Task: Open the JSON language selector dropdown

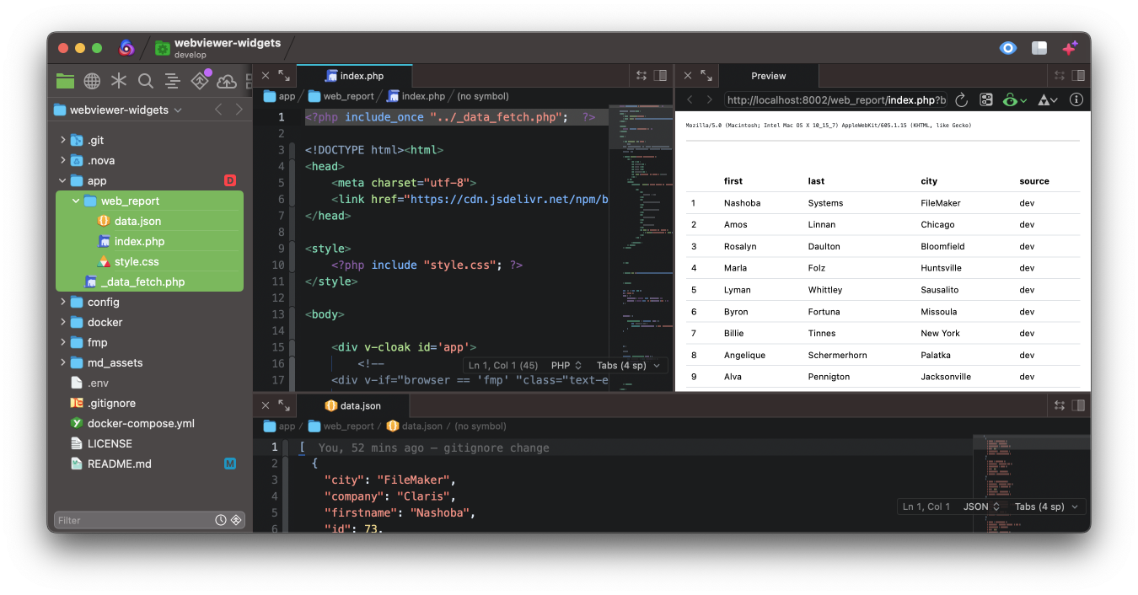Action: click(982, 507)
